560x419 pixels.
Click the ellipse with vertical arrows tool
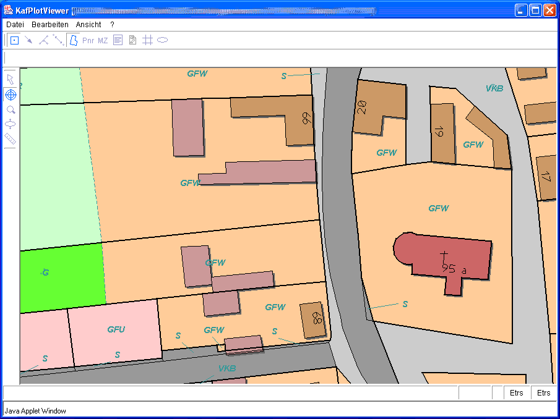coord(11,124)
